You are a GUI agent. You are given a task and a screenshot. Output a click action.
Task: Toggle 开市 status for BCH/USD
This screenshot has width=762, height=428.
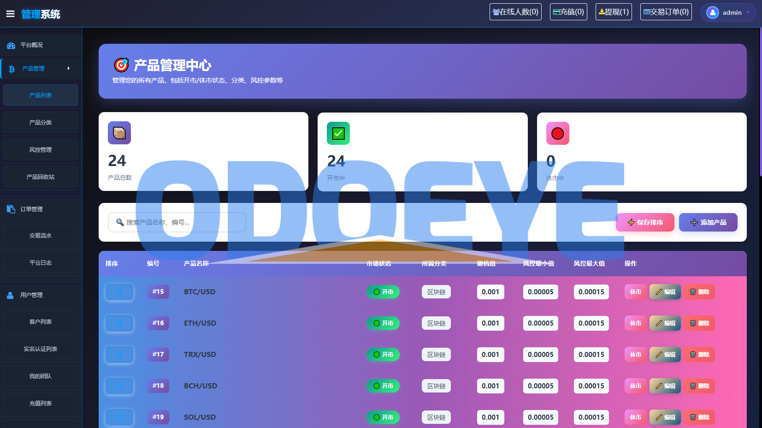tap(383, 386)
